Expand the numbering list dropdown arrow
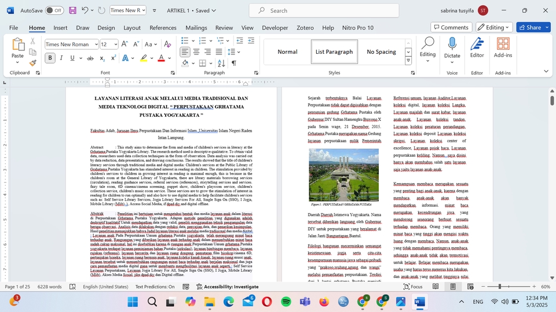 (211, 41)
